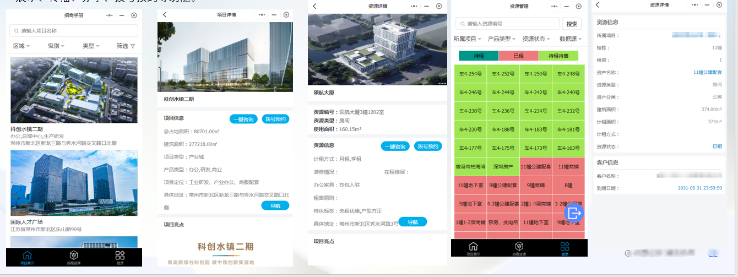Click capsule target icon in 资源管理 header
The height and width of the screenshot is (277, 738).
579,6
